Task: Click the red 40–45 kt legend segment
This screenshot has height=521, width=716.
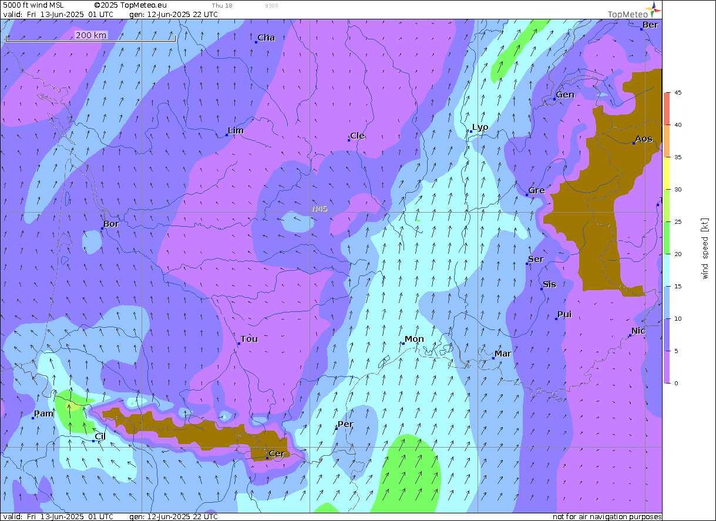Action: point(667,108)
